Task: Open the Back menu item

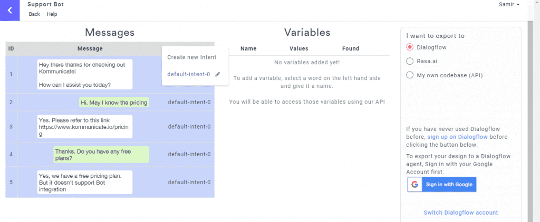Action: pos(34,14)
